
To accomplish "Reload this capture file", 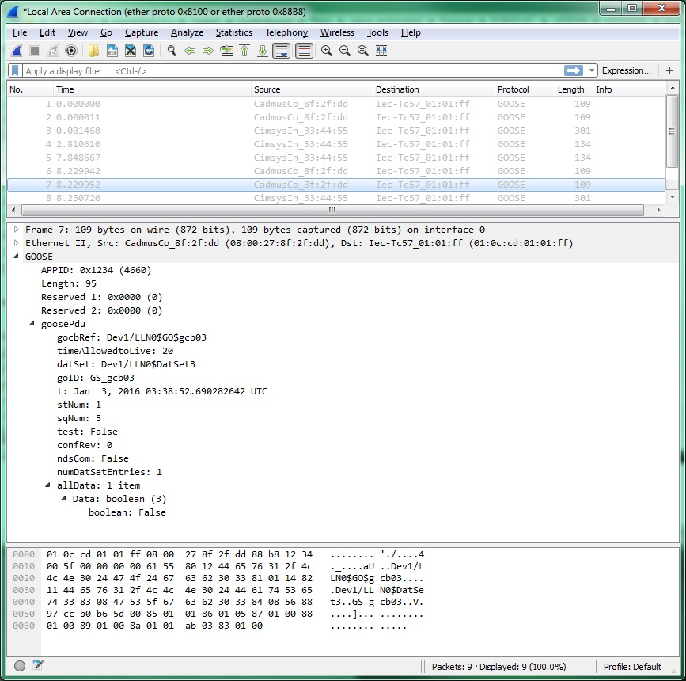I will (149, 51).
